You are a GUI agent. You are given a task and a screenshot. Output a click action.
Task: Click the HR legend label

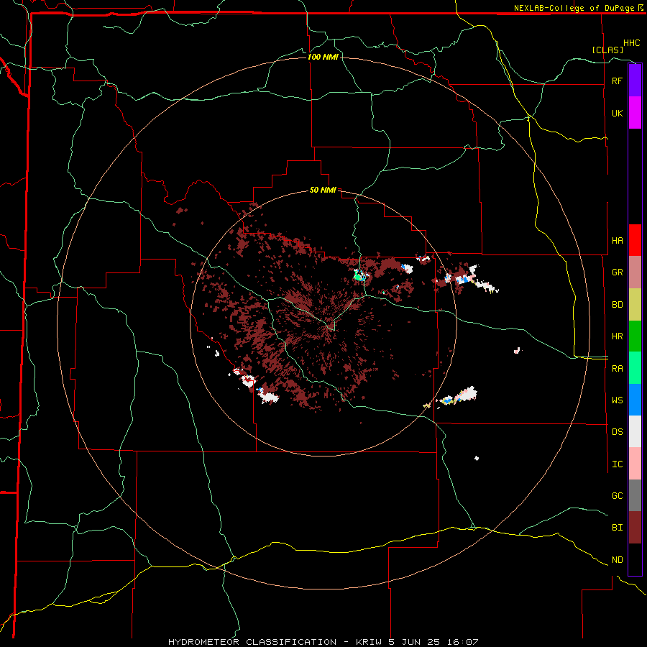(x=617, y=336)
